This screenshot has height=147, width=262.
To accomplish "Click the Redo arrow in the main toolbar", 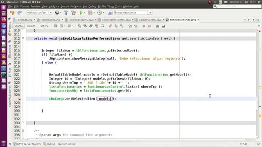I will coord(20,13).
